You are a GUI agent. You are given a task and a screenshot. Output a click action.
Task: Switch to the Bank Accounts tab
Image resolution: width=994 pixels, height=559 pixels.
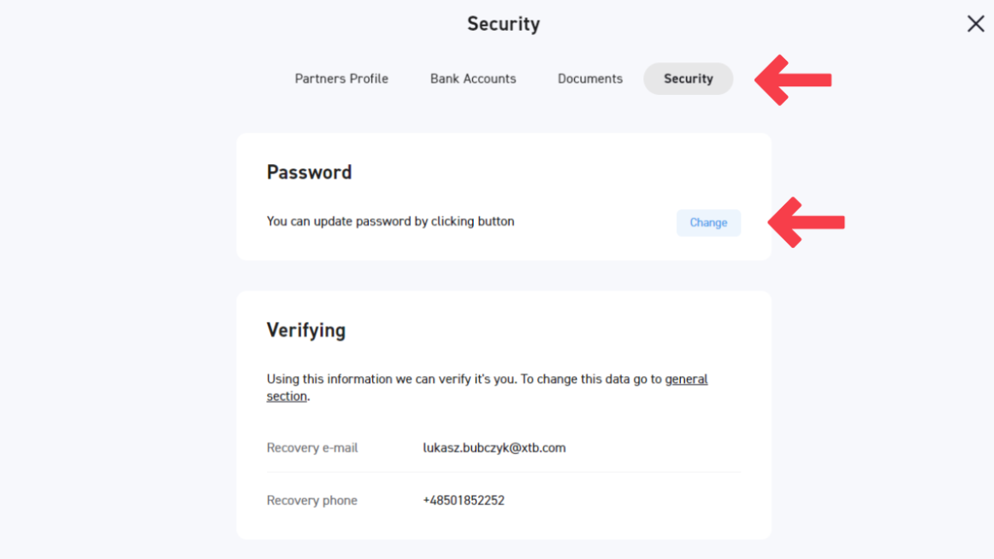(473, 79)
